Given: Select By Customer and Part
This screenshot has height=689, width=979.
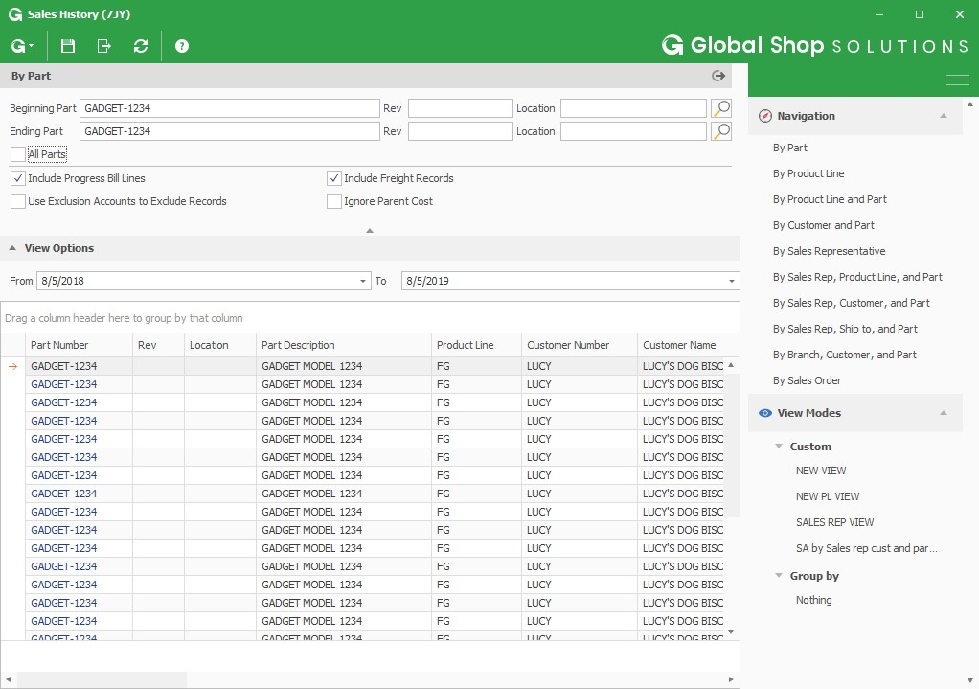Looking at the screenshot, I should 824,225.
